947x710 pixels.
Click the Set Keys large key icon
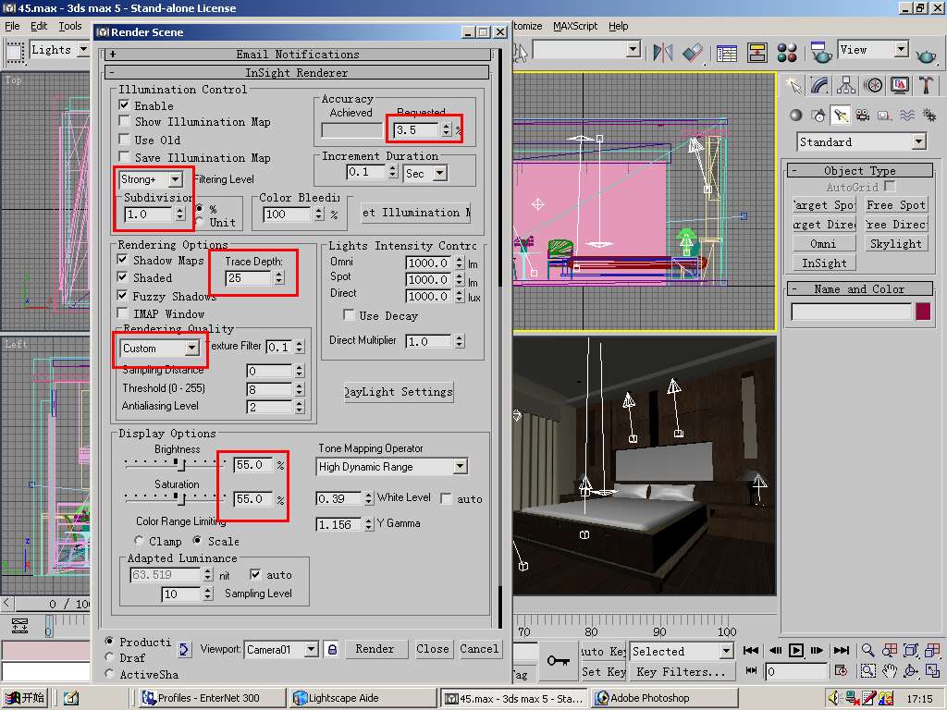[x=558, y=660]
